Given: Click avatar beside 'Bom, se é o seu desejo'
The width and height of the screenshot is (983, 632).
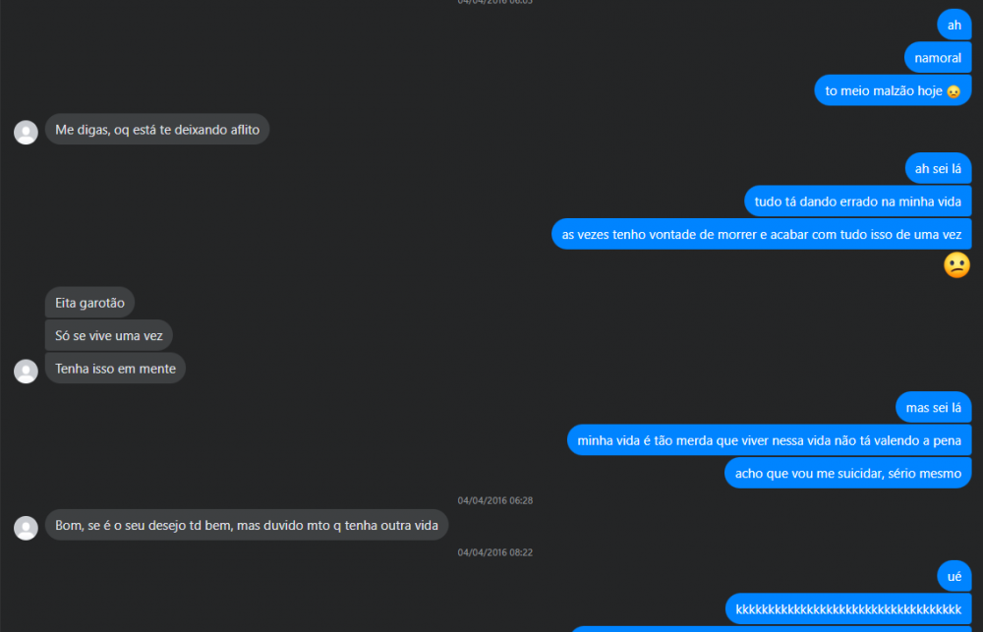Looking at the screenshot, I should point(26,528).
